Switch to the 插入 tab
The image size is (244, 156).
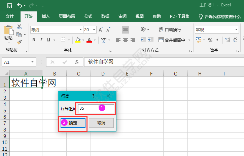45,16
